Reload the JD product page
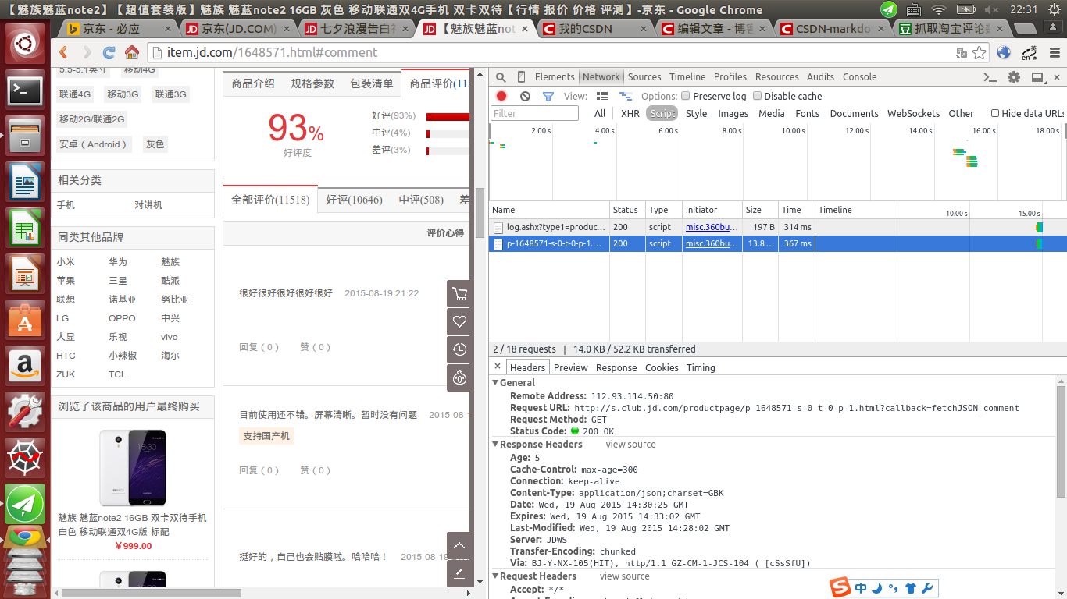This screenshot has height=599, width=1067. coord(109,53)
